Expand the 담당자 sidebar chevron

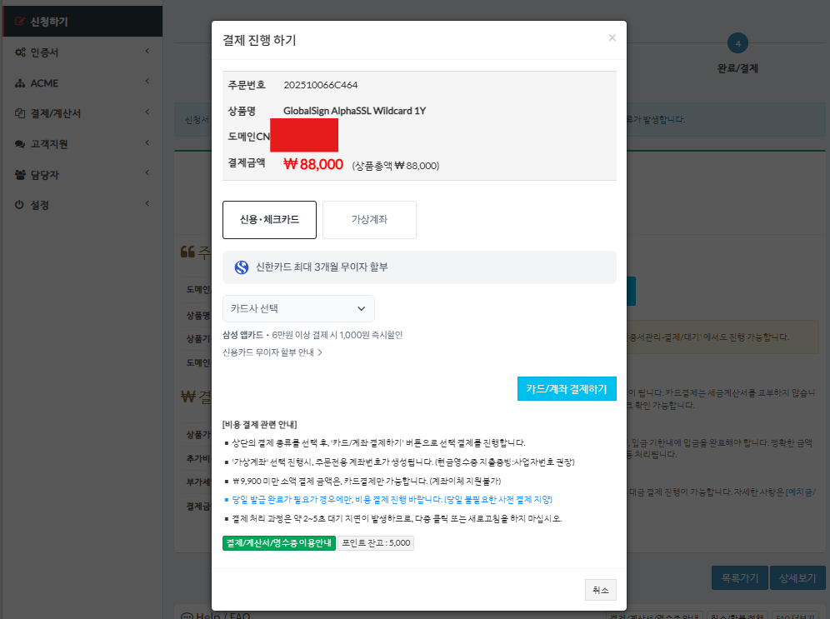click(x=147, y=172)
